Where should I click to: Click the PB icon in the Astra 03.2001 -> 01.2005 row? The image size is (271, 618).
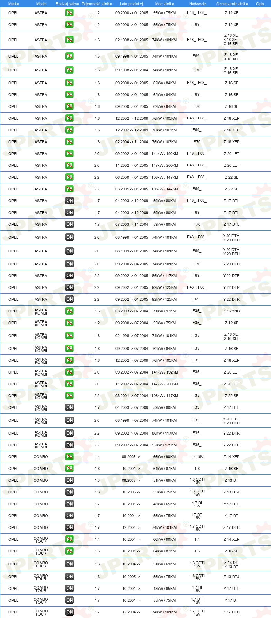click(70, 189)
